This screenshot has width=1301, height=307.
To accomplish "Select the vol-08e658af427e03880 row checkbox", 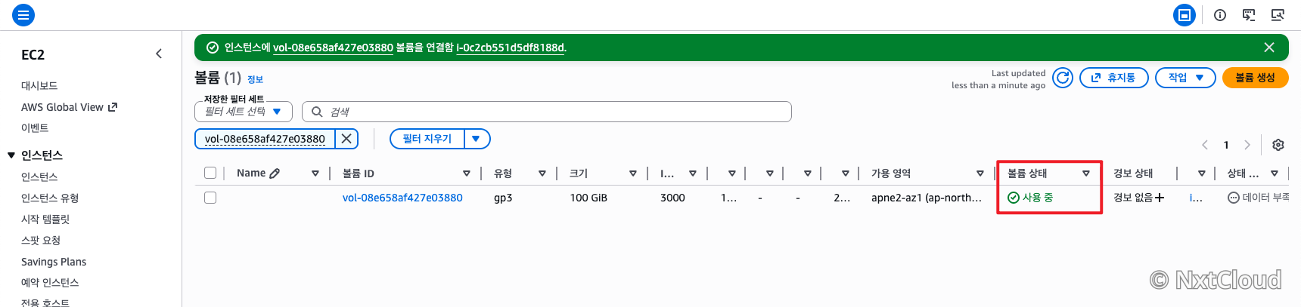I will [210, 198].
